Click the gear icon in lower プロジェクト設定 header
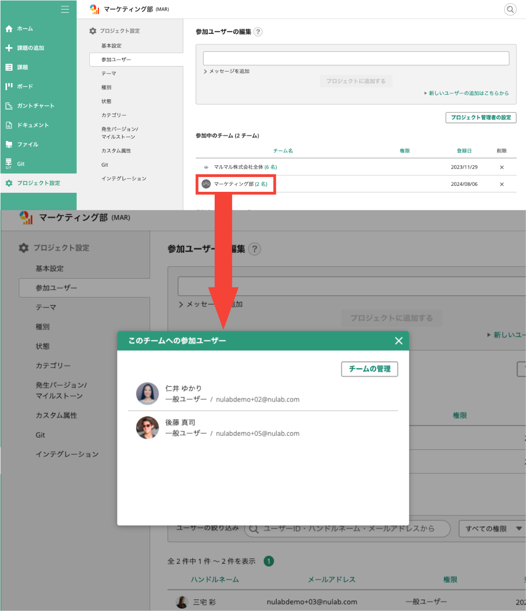The width and height of the screenshot is (526, 611). tap(24, 248)
